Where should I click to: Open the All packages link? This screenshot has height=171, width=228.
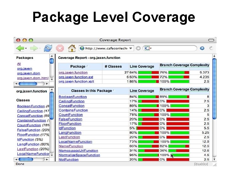[x=19, y=64]
